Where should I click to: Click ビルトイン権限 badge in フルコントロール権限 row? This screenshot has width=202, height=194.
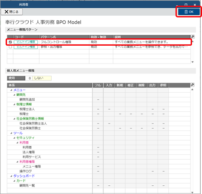coord(26,42)
